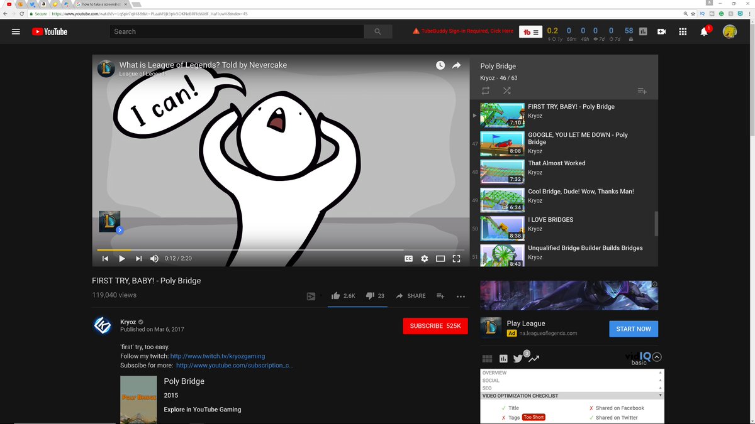This screenshot has width=755, height=424.
Task: Play the video
Action: [x=122, y=258]
